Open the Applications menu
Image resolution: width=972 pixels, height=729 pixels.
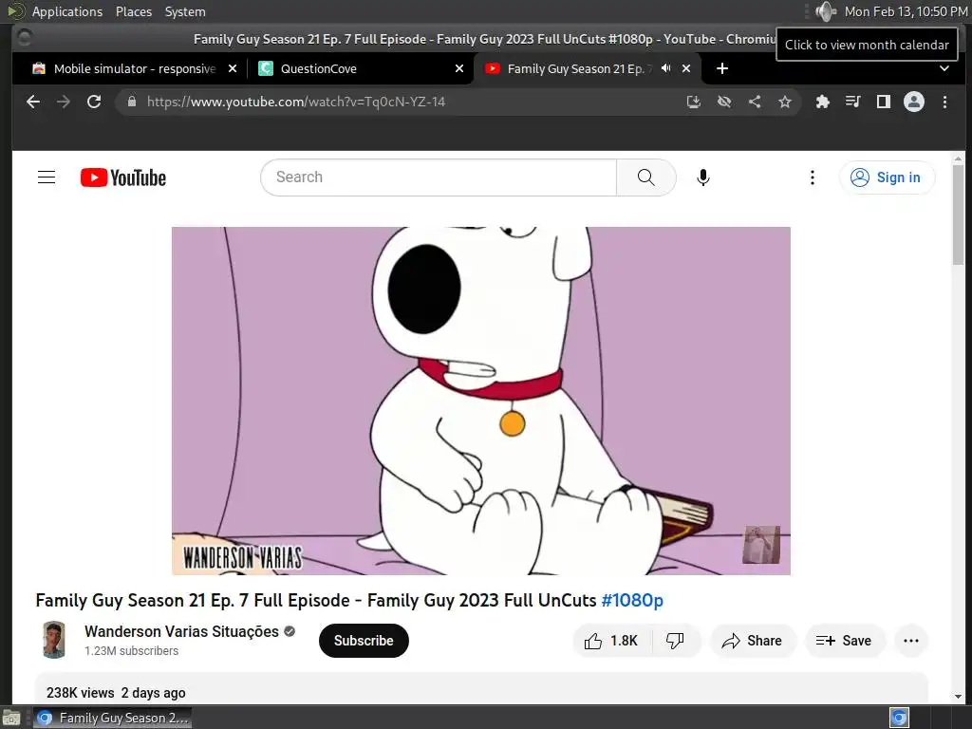(x=67, y=11)
